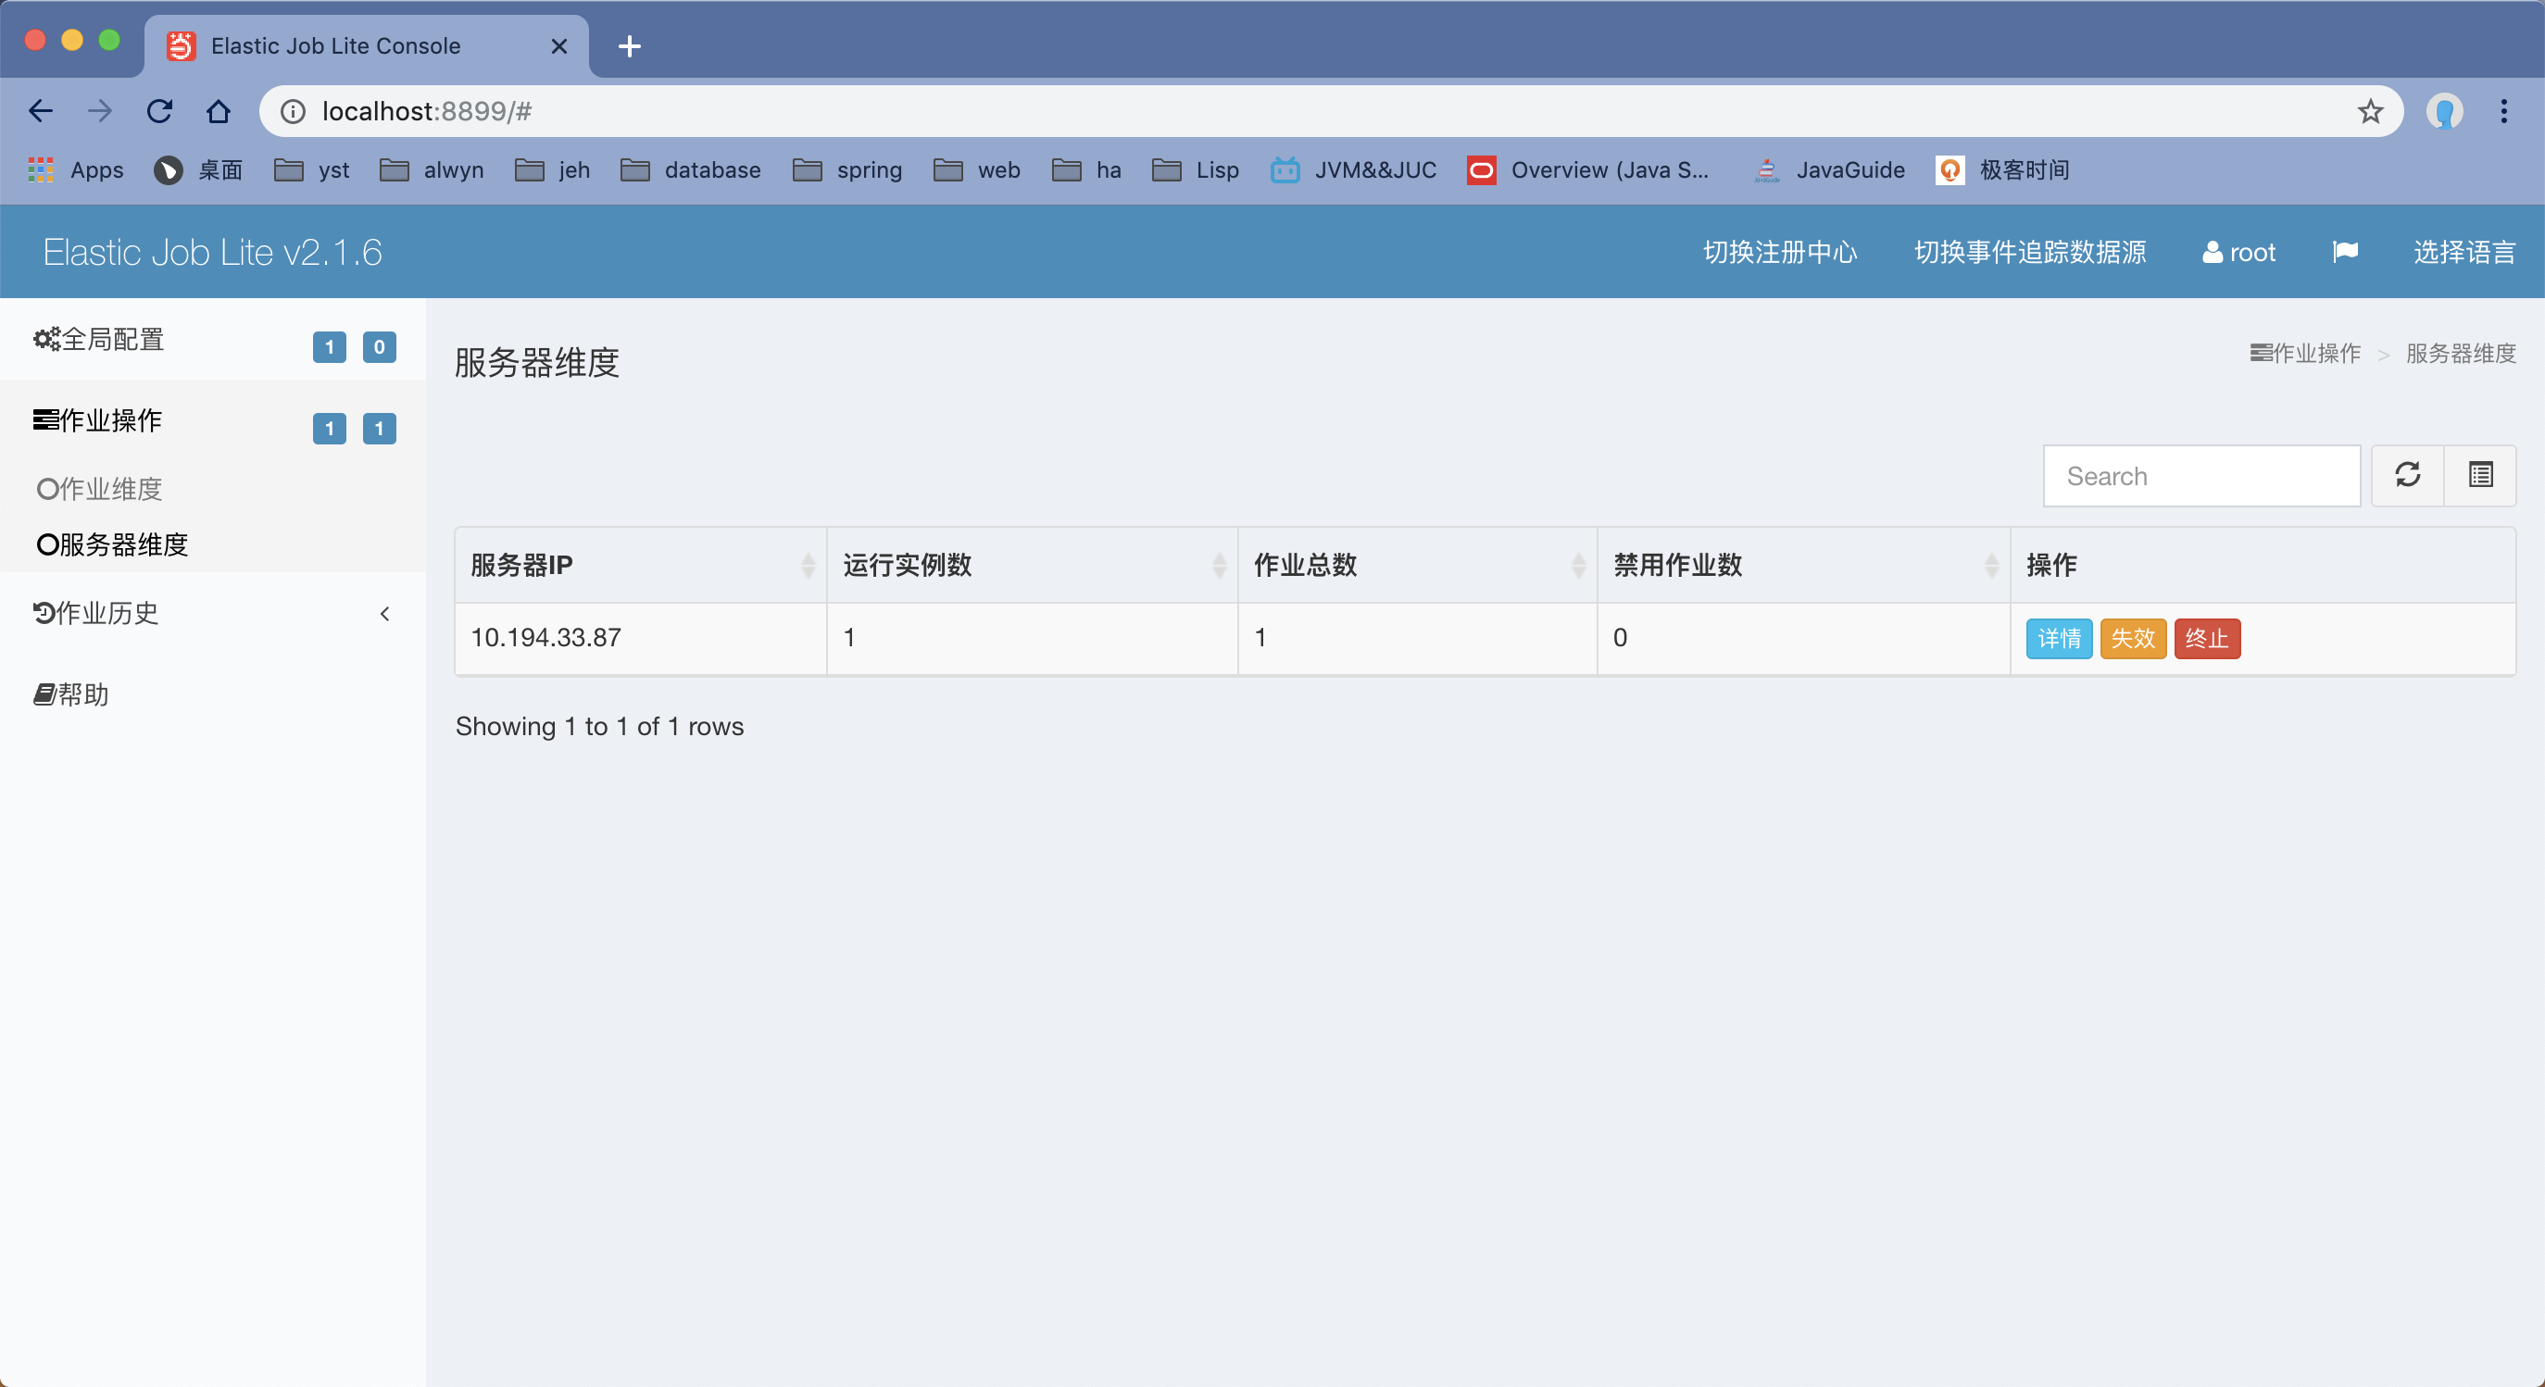This screenshot has width=2545, height=1387.
Task: Open 全局配置 sidebar menu
Action: click(212, 339)
